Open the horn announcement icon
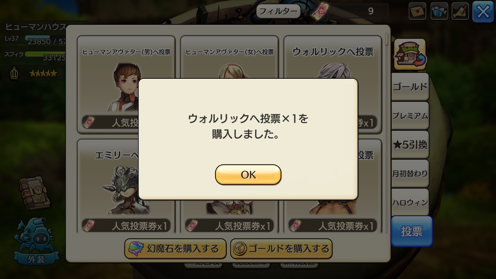Viewport: 496px width, 279px height. 460,11
